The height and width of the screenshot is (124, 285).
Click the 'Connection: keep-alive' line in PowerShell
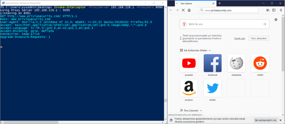coord(20,34)
